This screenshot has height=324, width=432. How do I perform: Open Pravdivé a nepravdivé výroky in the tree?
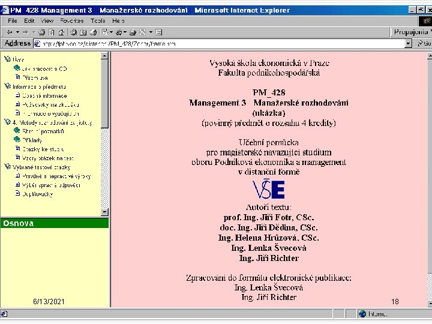click(x=56, y=176)
